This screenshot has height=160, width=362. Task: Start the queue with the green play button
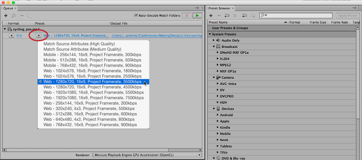[198, 16]
